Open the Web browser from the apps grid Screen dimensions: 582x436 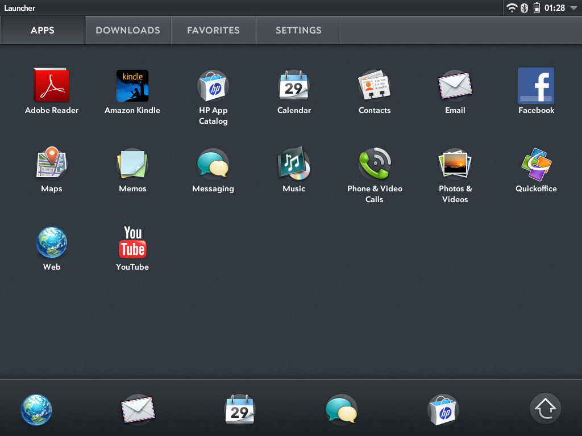click(x=52, y=242)
